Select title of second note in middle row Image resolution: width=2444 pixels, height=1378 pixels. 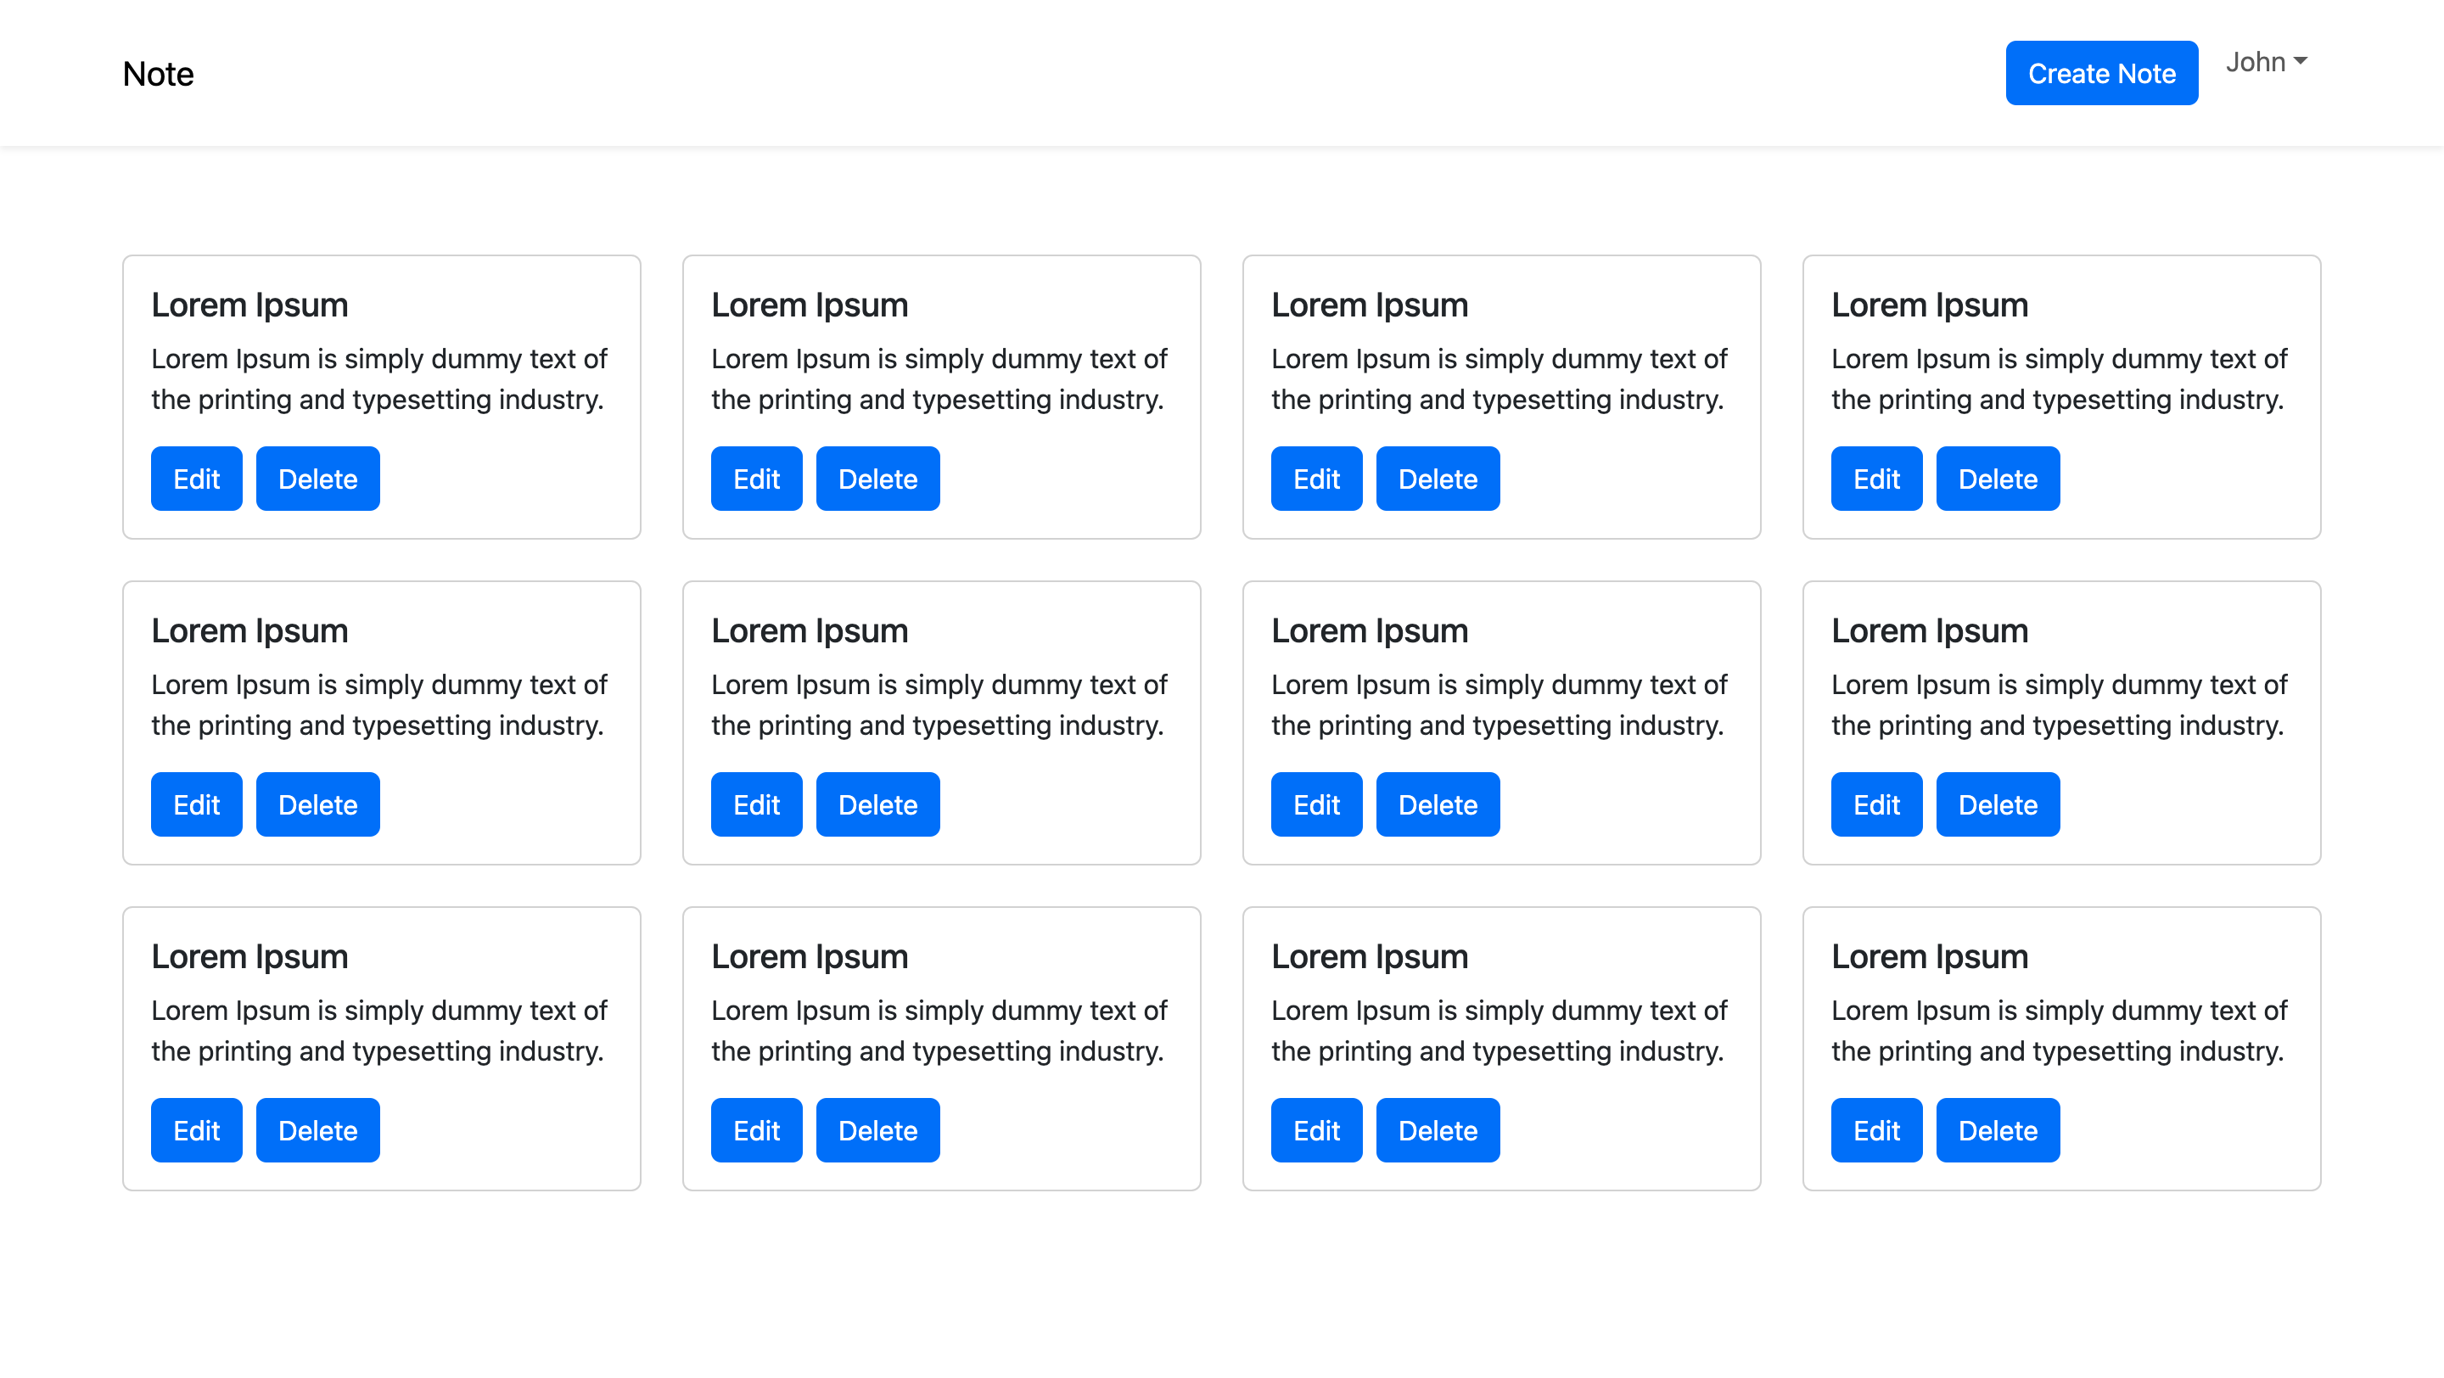click(x=810, y=630)
